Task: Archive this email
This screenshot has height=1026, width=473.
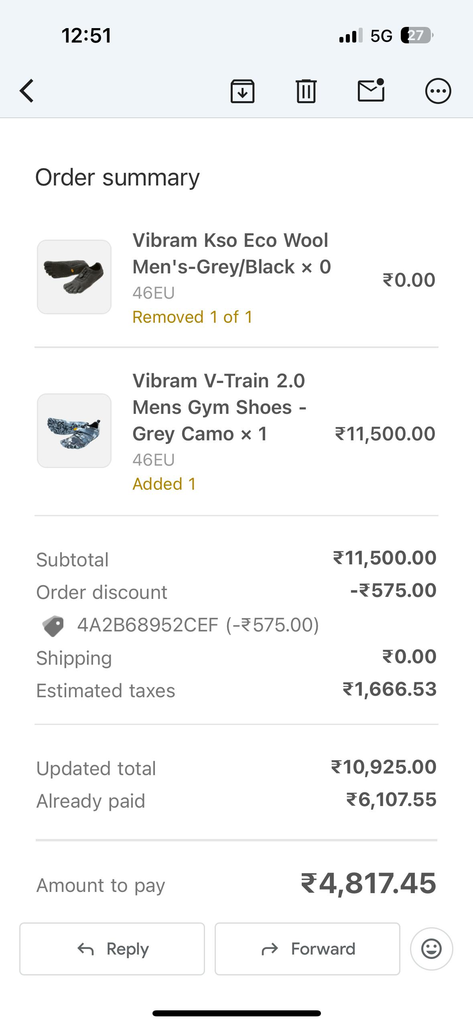Action: [x=242, y=91]
